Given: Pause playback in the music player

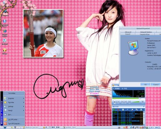Looking at the screenshot, I should click(114, 102).
